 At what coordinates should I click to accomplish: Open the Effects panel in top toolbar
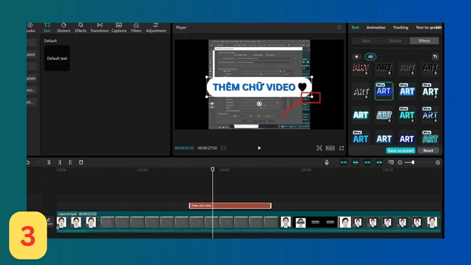[x=80, y=27]
